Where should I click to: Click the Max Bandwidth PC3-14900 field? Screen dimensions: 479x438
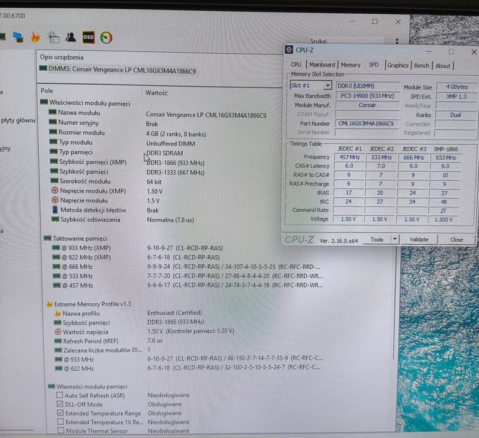[368, 96]
